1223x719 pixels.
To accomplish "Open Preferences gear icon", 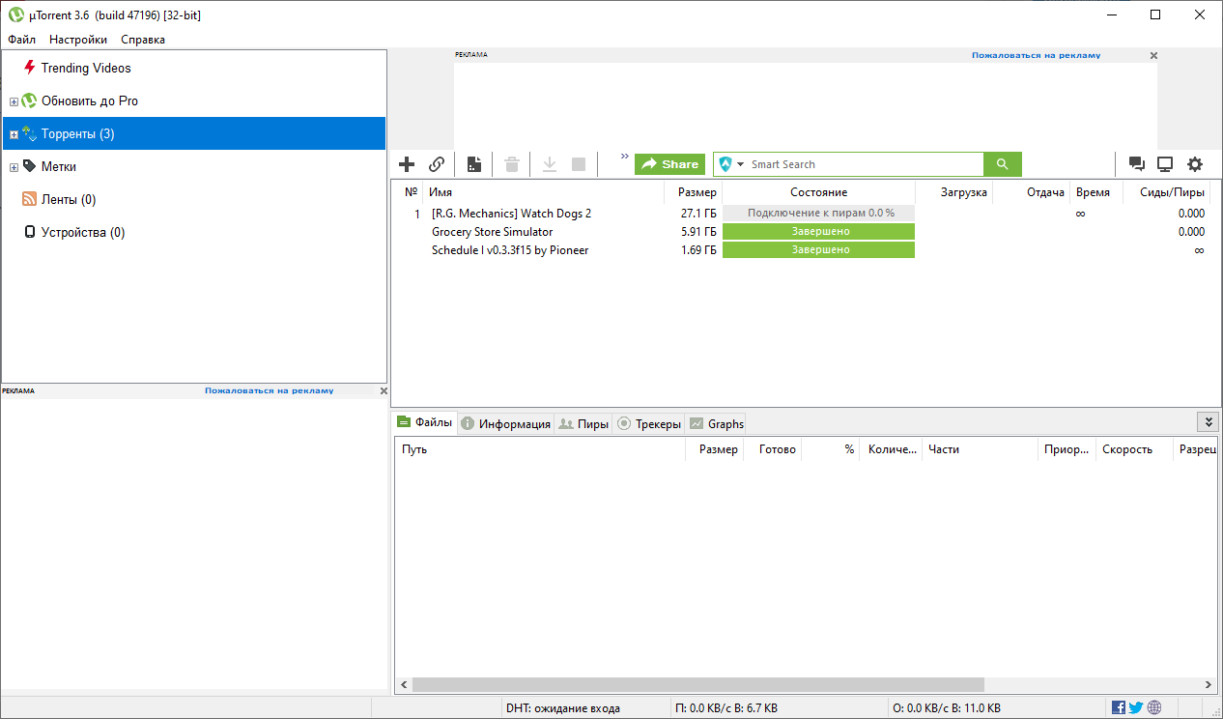I will click(1195, 164).
